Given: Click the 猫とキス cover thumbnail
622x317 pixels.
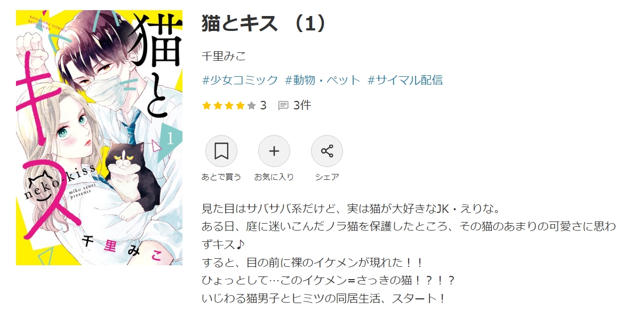Looking at the screenshot, I should [x=99, y=138].
